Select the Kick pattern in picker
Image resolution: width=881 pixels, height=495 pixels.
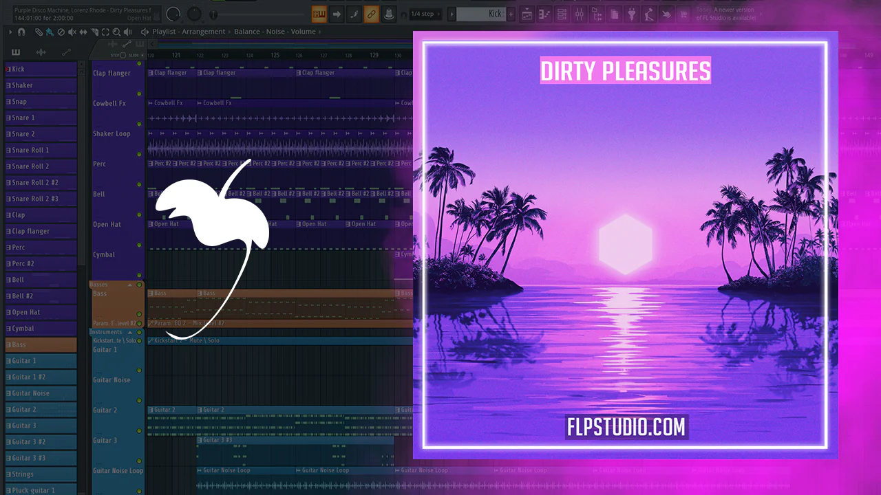(x=41, y=69)
